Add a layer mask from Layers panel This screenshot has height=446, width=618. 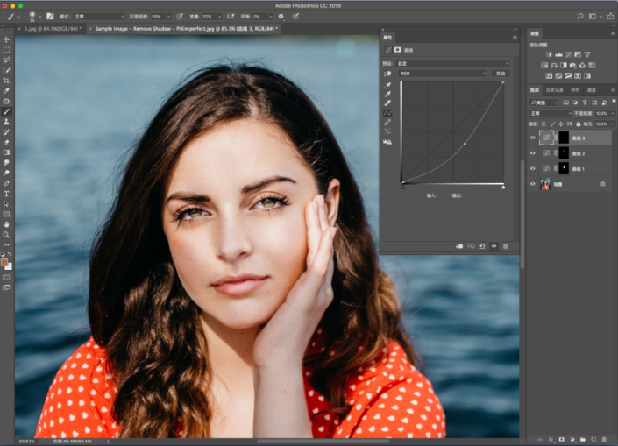(x=560, y=438)
